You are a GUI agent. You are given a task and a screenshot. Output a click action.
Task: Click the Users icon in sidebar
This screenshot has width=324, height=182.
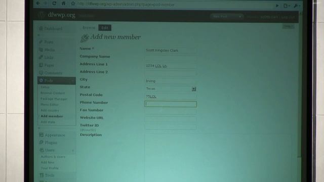click(x=42, y=150)
